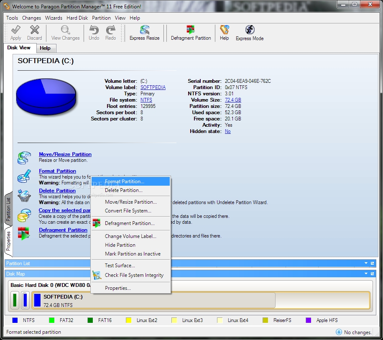This screenshot has height=340, width=383.
Task: Open the Hard Disk menu
Action: click(x=77, y=18)
